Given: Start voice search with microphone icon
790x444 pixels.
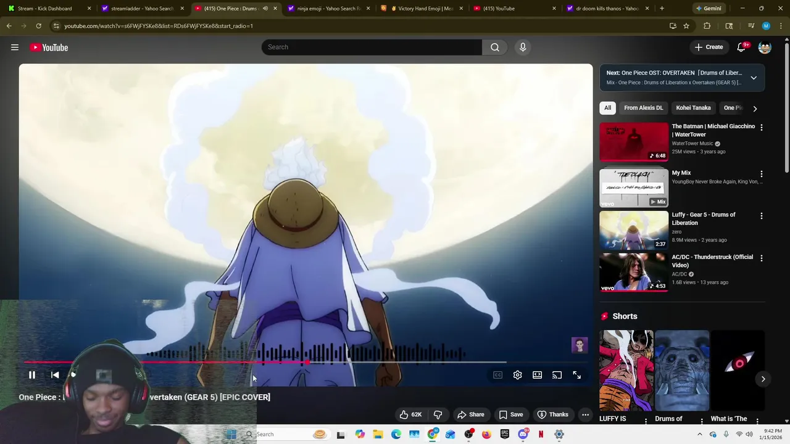Looking at the screenshot, I should coord(523,47).
